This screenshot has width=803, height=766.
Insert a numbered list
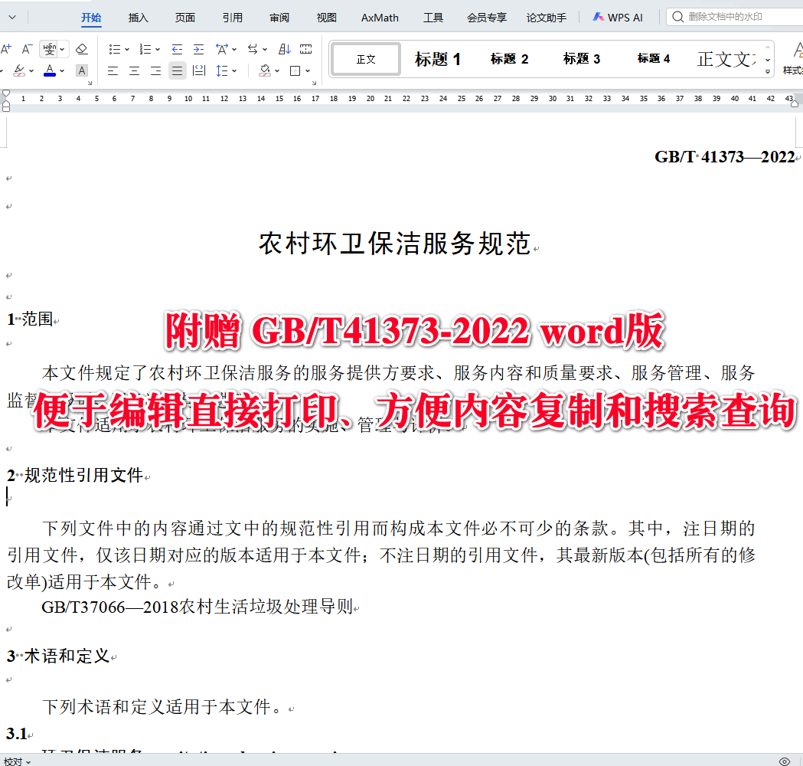tap(145, 49)
